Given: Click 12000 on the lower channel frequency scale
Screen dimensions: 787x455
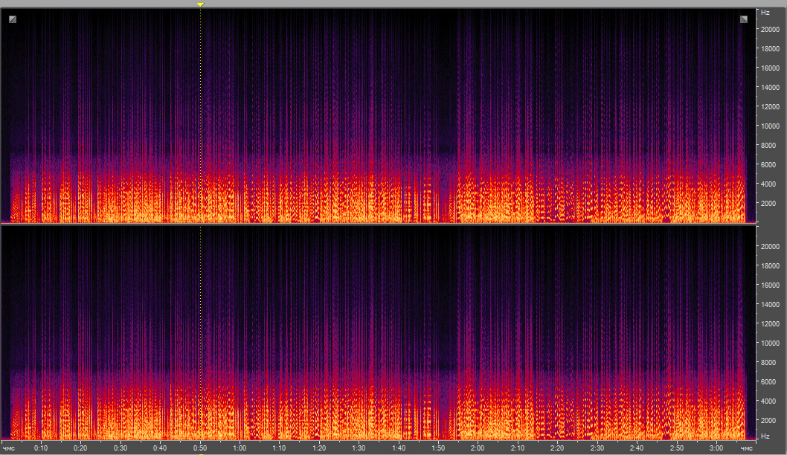Looking at the screenshot, I should [x=771, y=324].
